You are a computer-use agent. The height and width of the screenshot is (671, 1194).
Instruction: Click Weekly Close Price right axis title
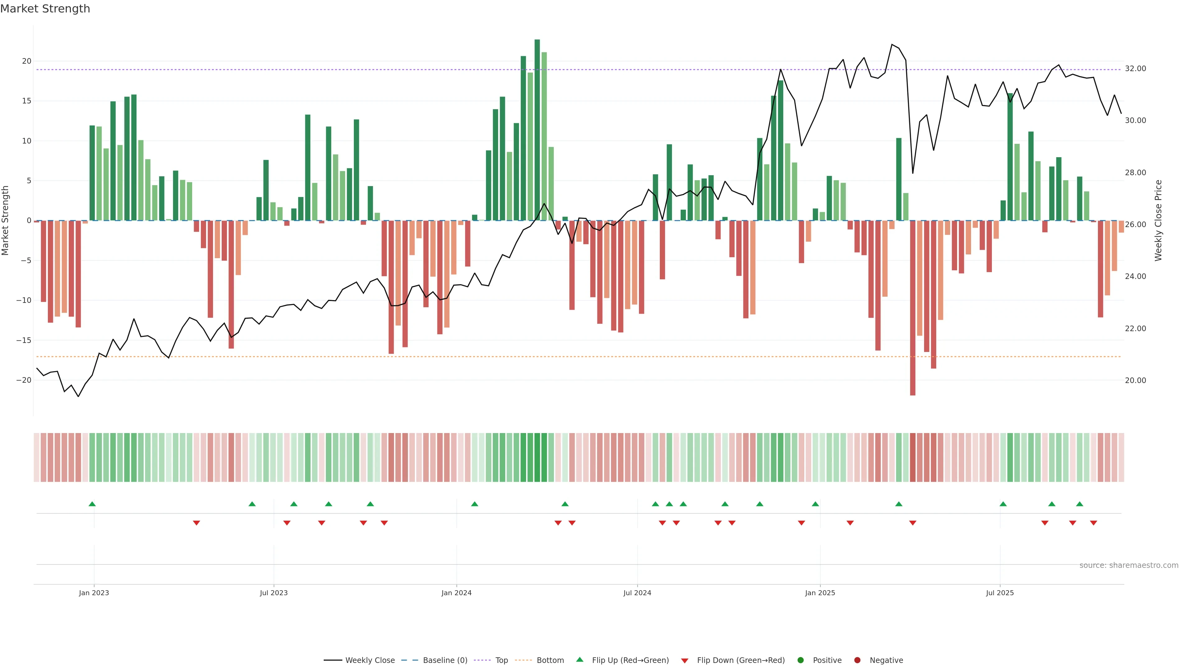pos(1158,221)
